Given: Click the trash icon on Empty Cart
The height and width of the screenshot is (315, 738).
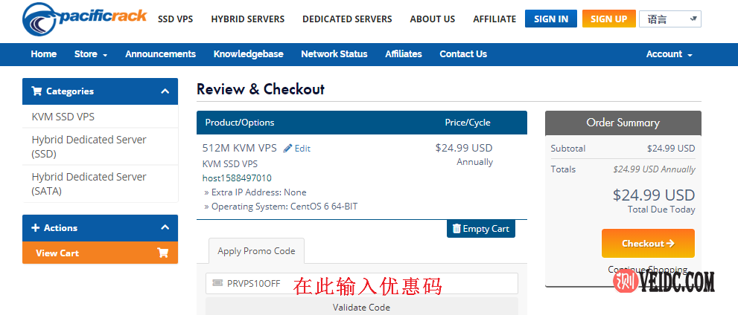Looking at the screenshot, I should click(457, 228).
